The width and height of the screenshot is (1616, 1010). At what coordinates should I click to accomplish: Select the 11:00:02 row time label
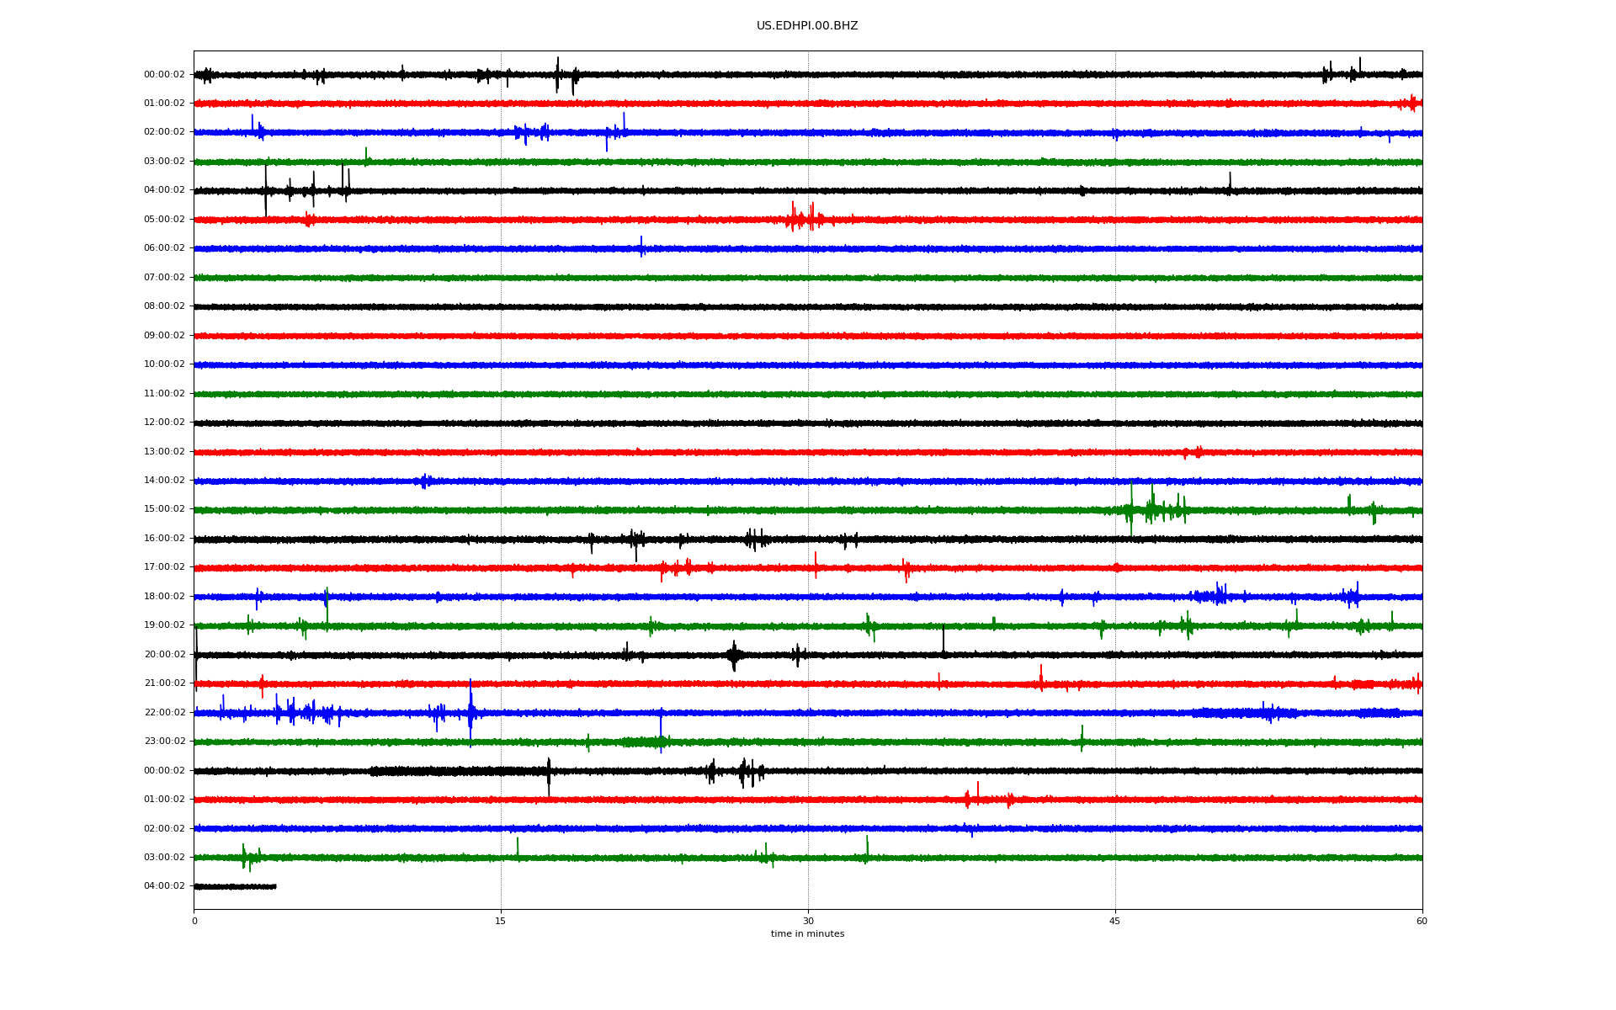pyautogui.click(x=164, y=394)
